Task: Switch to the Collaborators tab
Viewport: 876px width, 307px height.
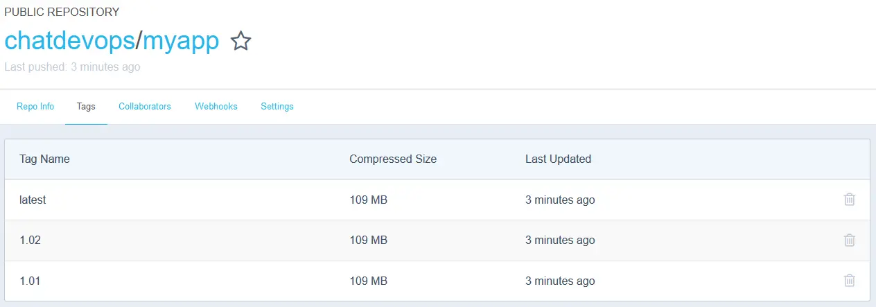Action: (145, 107)
